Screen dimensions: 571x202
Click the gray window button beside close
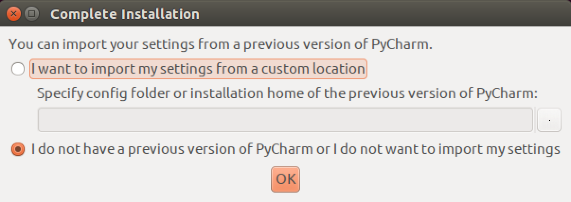click(32, 14)
